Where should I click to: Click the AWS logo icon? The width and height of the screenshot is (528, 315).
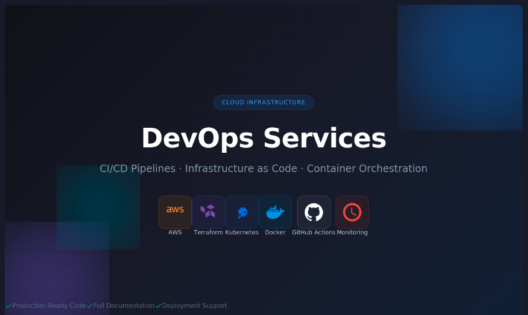(x=175, y=212)
